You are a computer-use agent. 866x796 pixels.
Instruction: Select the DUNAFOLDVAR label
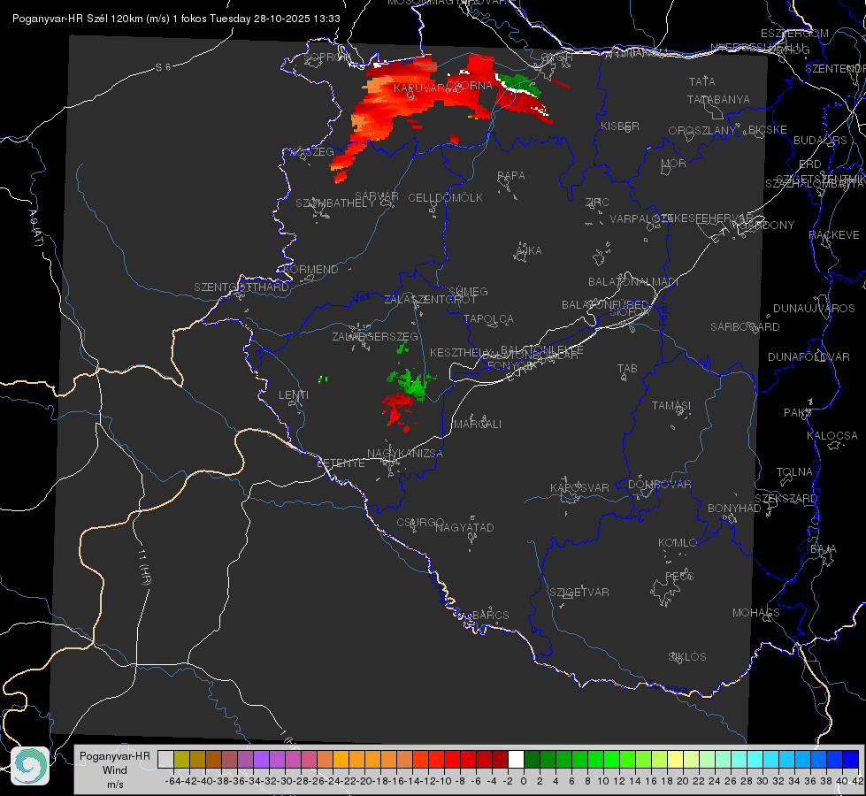tap(809, 356)
